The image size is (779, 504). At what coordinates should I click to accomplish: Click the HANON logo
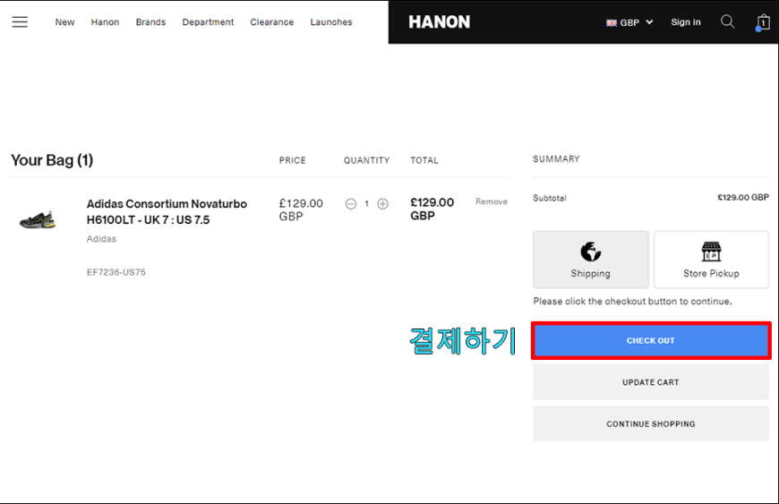click(x=439, y=21)
